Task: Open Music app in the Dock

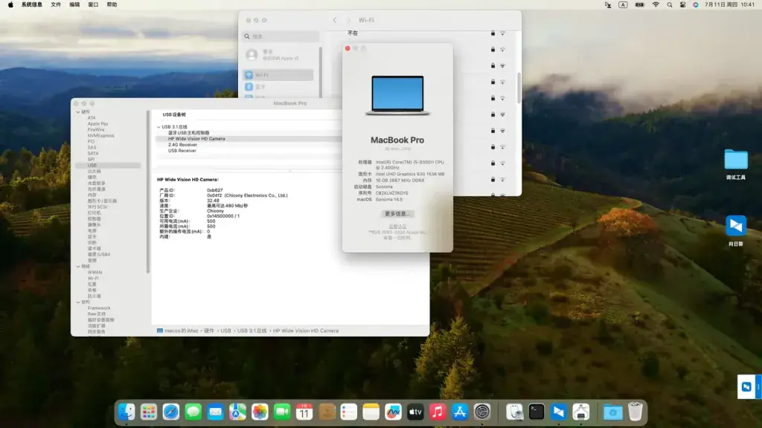Action: point(438,412)
